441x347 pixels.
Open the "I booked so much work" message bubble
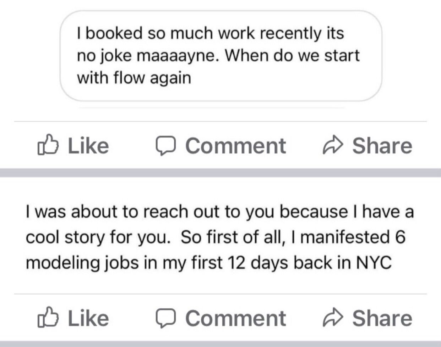(220, 56)
